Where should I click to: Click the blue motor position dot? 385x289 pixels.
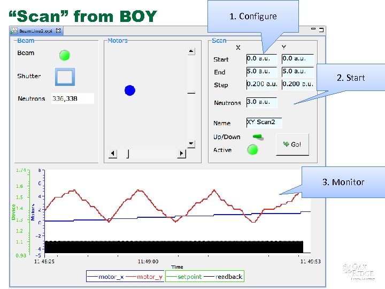point(130,90)
